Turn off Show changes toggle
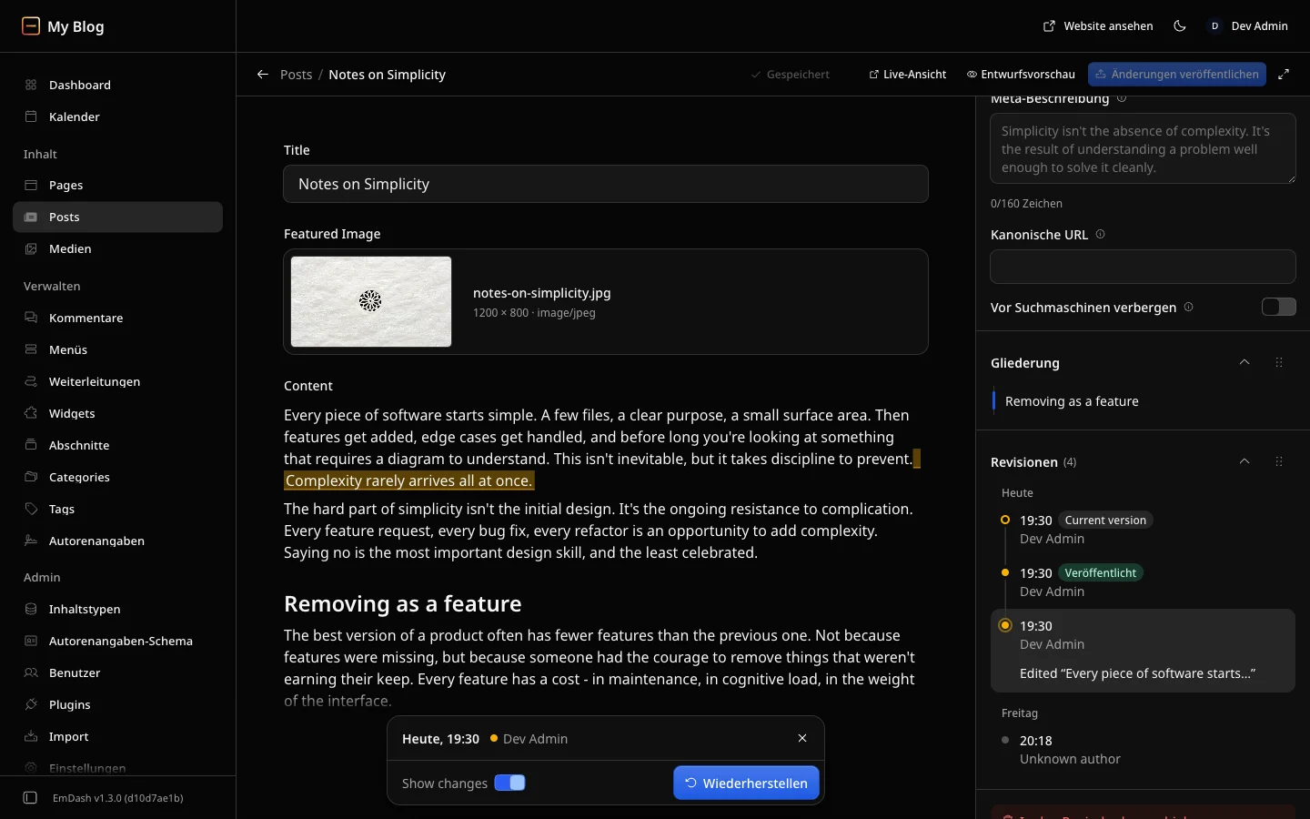Image resolution: width=1310 pixels, height=819 pixels. 509,783
